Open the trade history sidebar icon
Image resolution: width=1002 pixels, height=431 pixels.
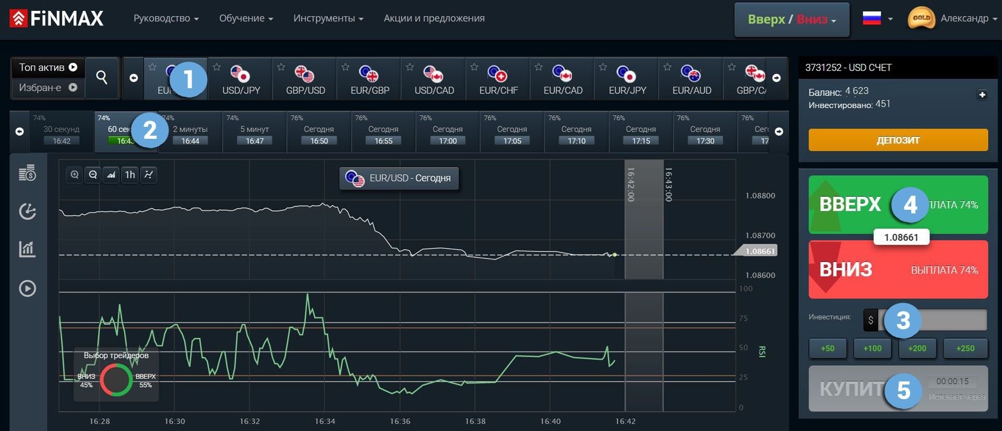coord(27,211)
